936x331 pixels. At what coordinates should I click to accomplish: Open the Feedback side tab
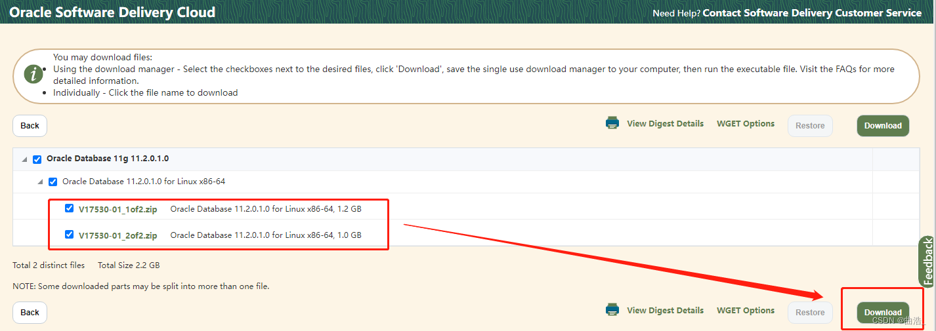[x=927, y=262]
